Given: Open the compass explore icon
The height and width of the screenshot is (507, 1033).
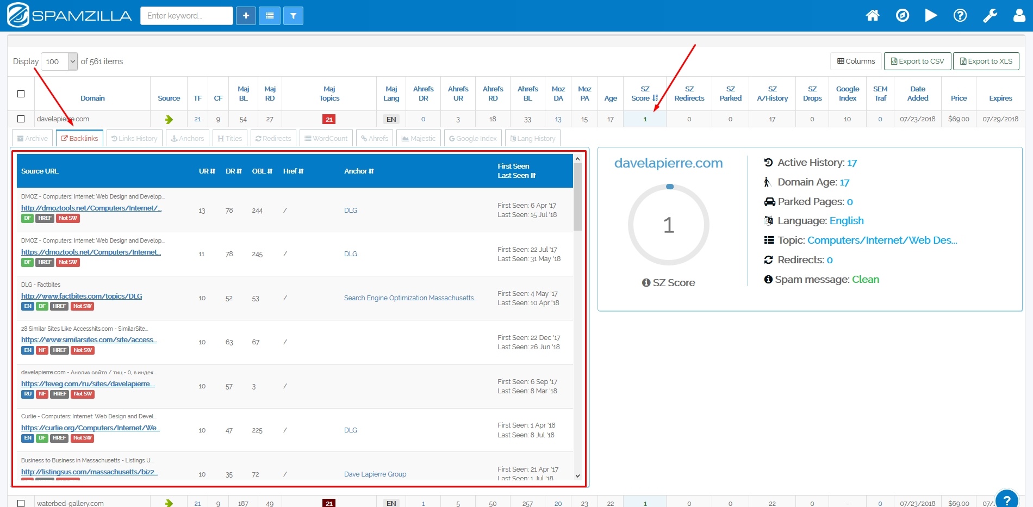Looking at the screenshot, I should coord(903,15).
